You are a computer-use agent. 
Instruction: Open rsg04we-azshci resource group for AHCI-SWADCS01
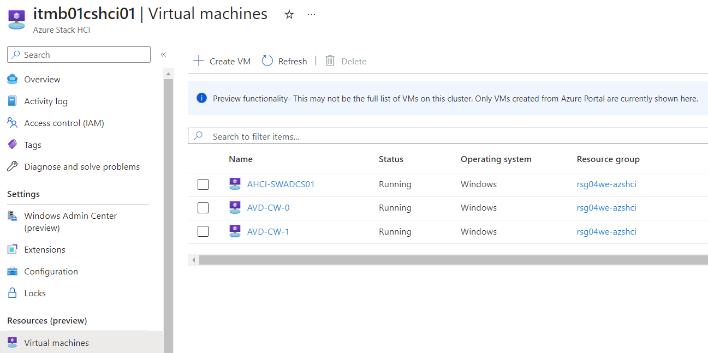pos(606,184)
